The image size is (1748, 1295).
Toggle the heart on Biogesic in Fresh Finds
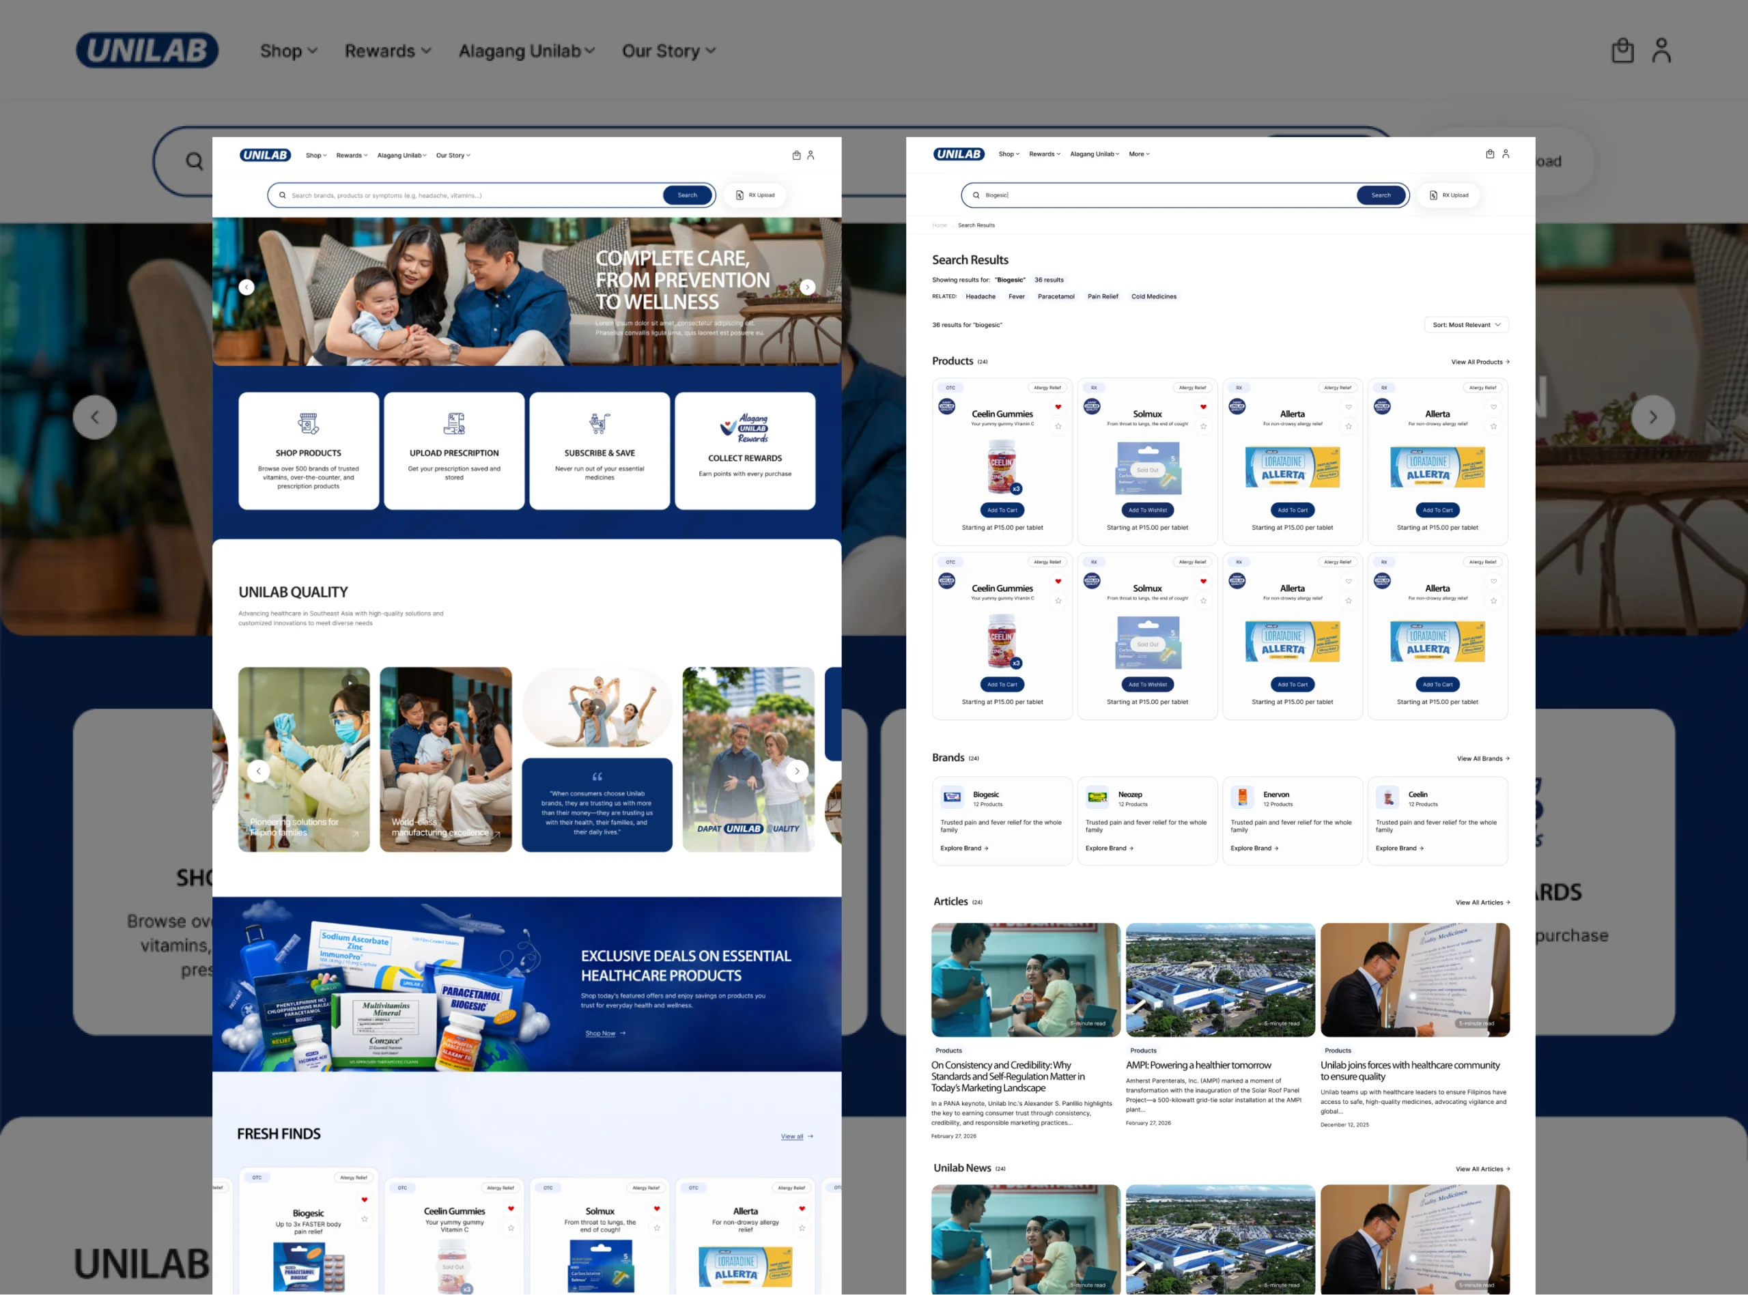(x=365, y=1199)
